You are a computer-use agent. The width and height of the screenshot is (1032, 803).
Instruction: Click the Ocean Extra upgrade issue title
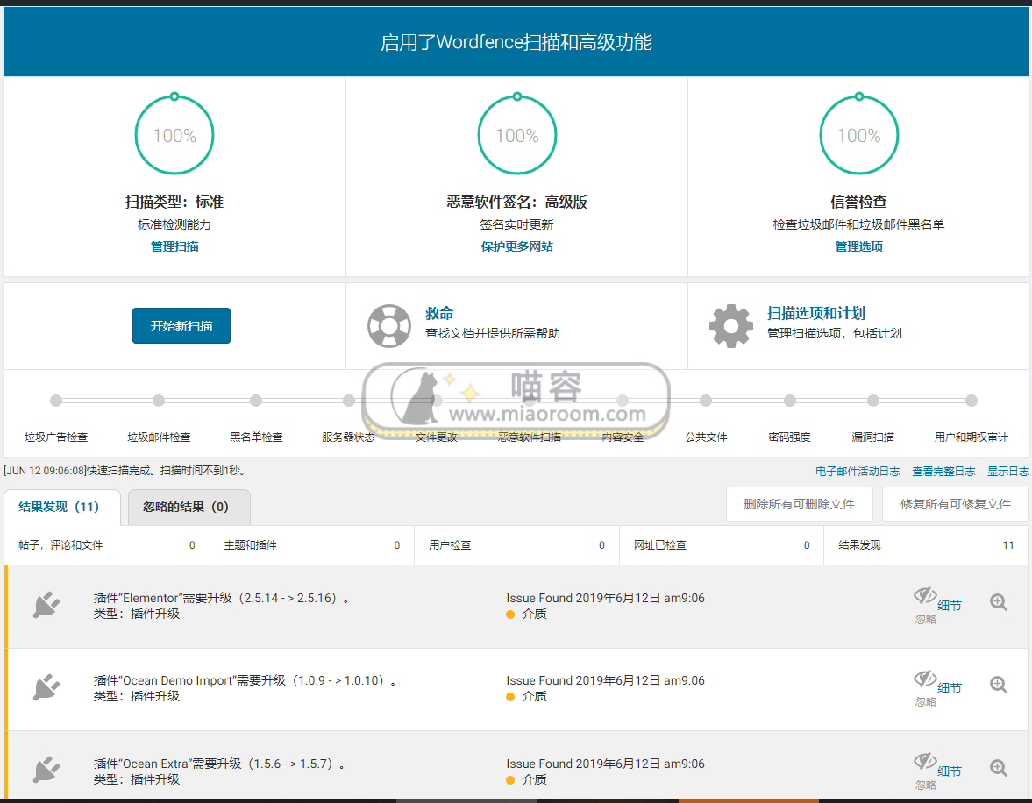(x=220, y=764)
